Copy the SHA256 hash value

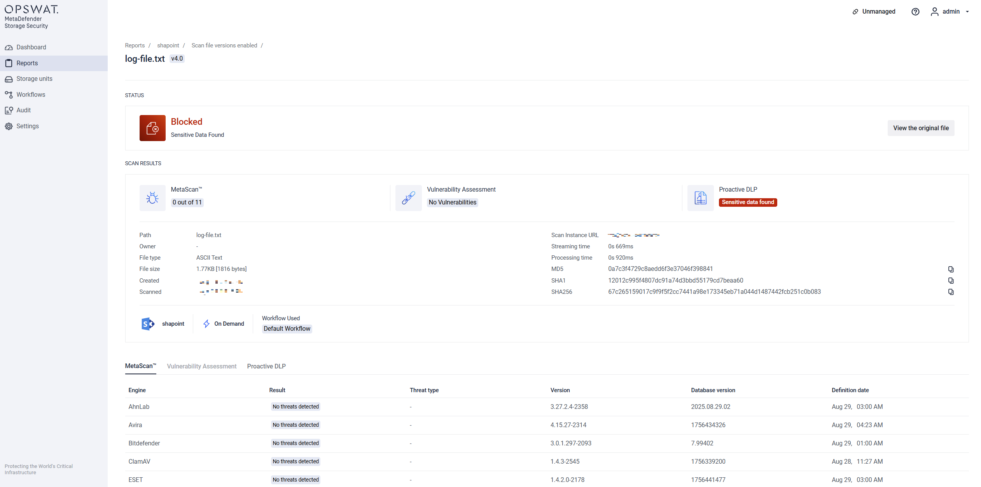pyautogui.click(x=951, y=292)
